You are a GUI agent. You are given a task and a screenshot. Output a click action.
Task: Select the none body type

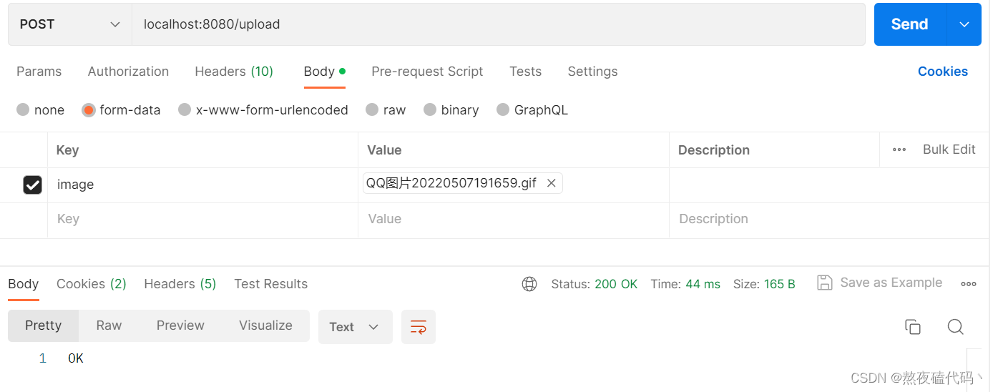pos(41,110)
